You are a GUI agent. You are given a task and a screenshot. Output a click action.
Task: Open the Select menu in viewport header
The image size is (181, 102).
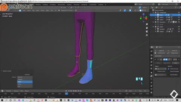tap(29, 10)
